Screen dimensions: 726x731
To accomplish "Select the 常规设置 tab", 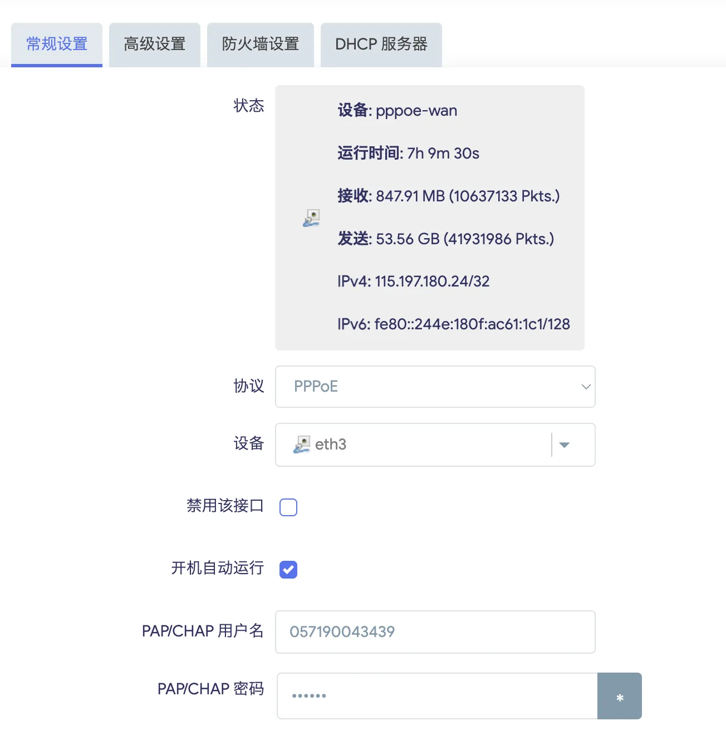I will click(57, 45).
